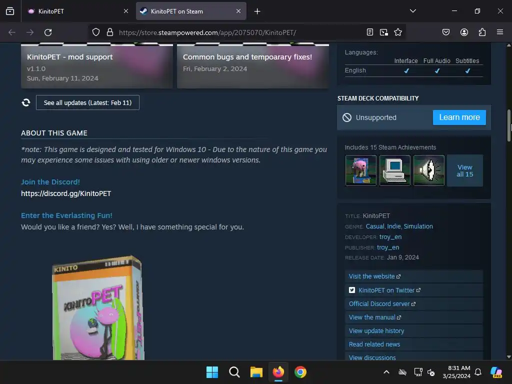Open picture-in-picture icon in address bar
The width and height of the screenshot is (512, 384).
coord(384,32)
